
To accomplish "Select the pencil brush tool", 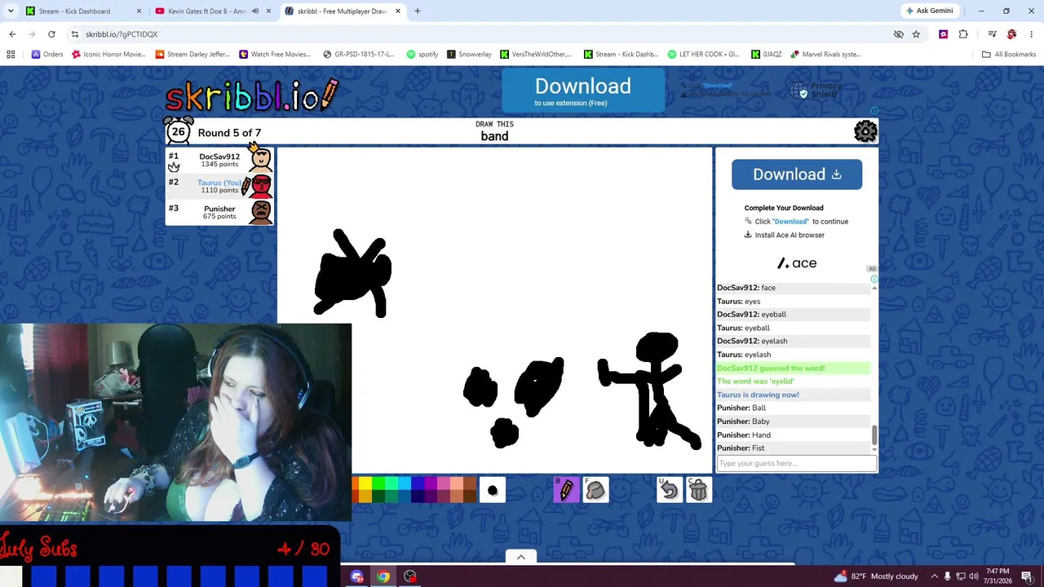I will tap(566, 489).
